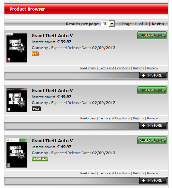Screen dimensions: 172x188
Task: Click the orange PC platform badge
Action: (x=35, y=54)
